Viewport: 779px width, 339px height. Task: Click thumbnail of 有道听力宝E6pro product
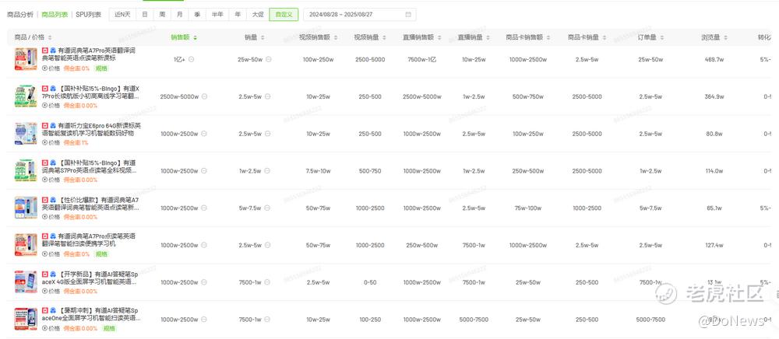26,134
